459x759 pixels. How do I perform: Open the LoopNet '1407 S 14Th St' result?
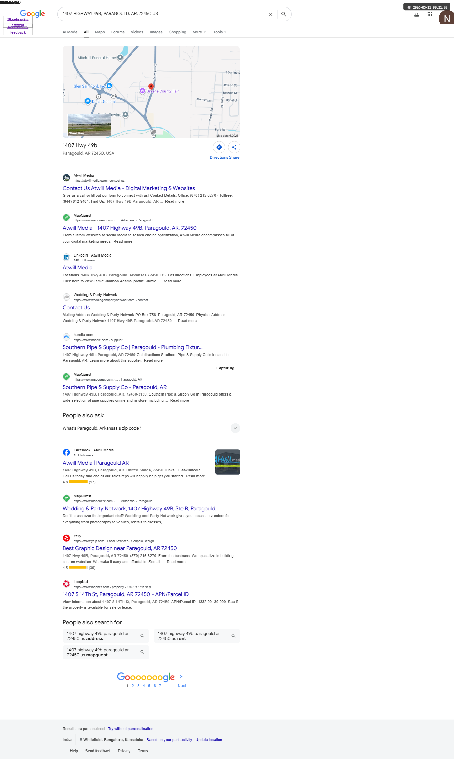pyautogui.click(x=126, y=594)
